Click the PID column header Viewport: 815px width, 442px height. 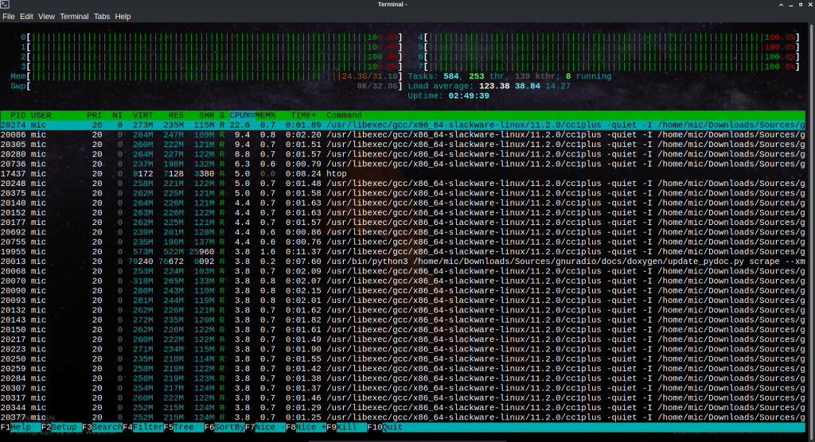pos(18,115)
